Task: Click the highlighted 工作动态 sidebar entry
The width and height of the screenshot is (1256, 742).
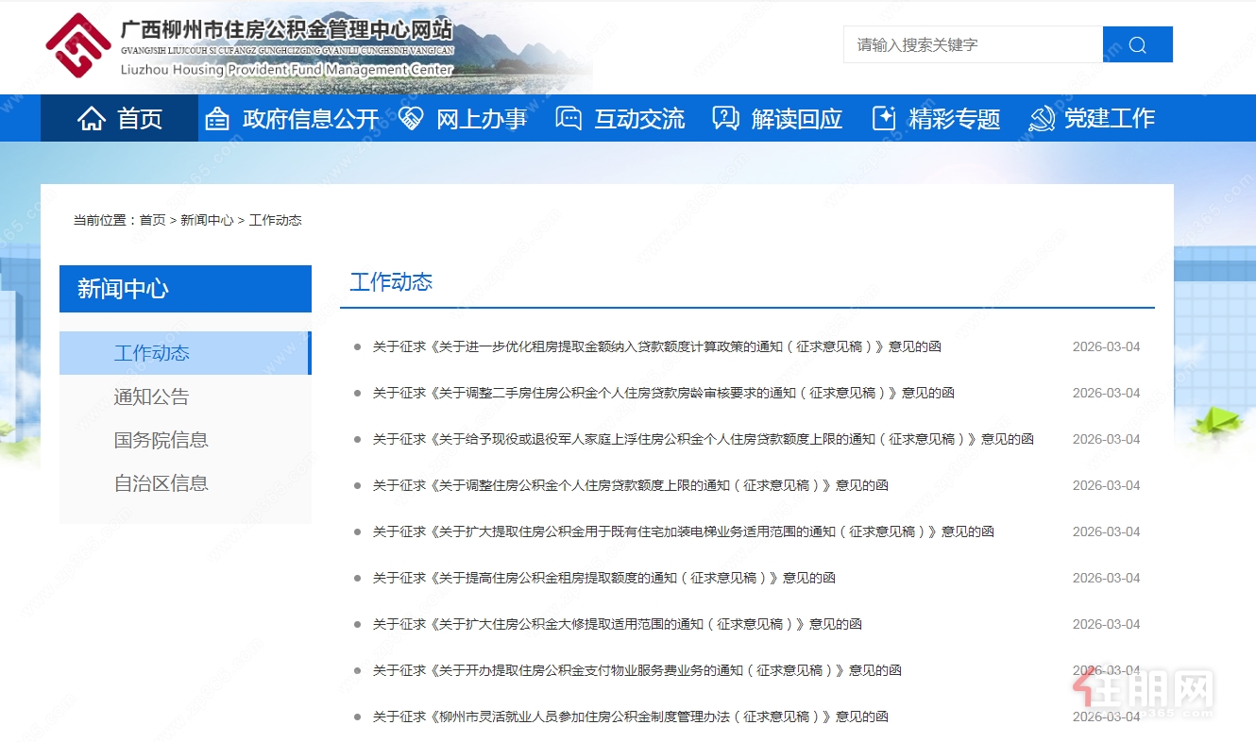Action: [151, 353]
